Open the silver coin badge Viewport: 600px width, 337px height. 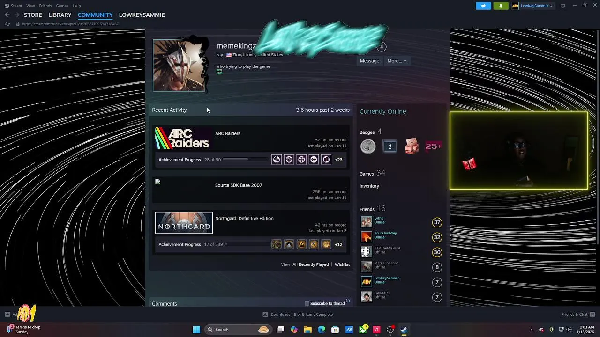click(x=368, y=147)
